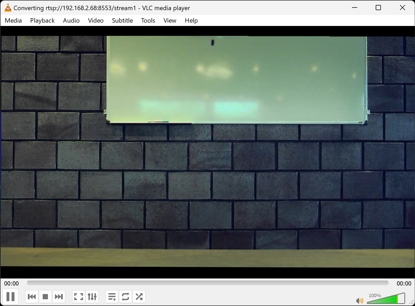Click the Previous media button
415x306 pixels.
32,297
